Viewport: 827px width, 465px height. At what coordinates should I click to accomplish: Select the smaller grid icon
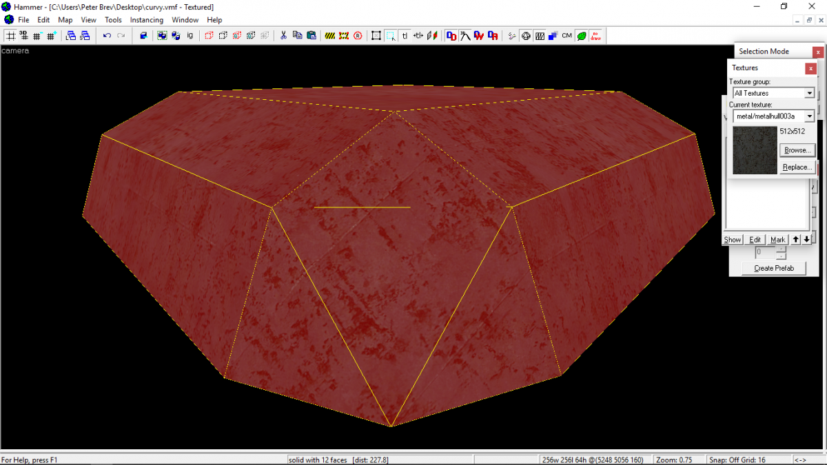(x=37, y=35)
